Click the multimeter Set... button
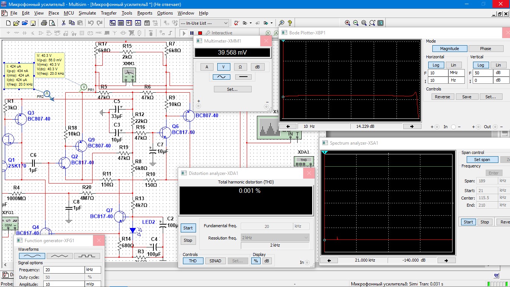 [232, 89]
